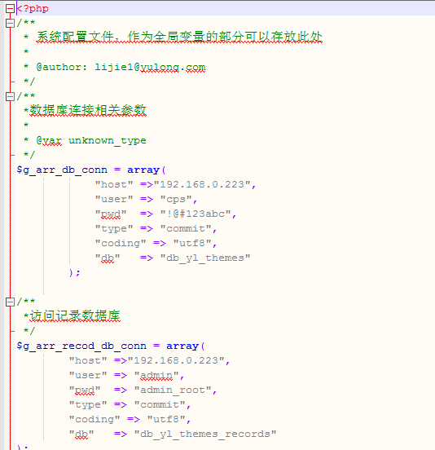
Task: Collapse the first /** comment fold marker
Action: pos(10,24)
